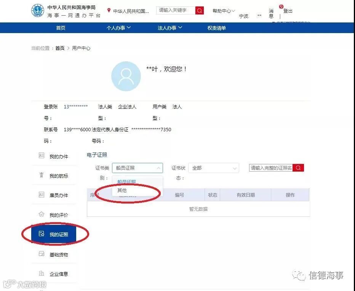This screenshot has height=291, width=355.
Task: Click the 有效日期 column header
Action: tap(246, 195)
